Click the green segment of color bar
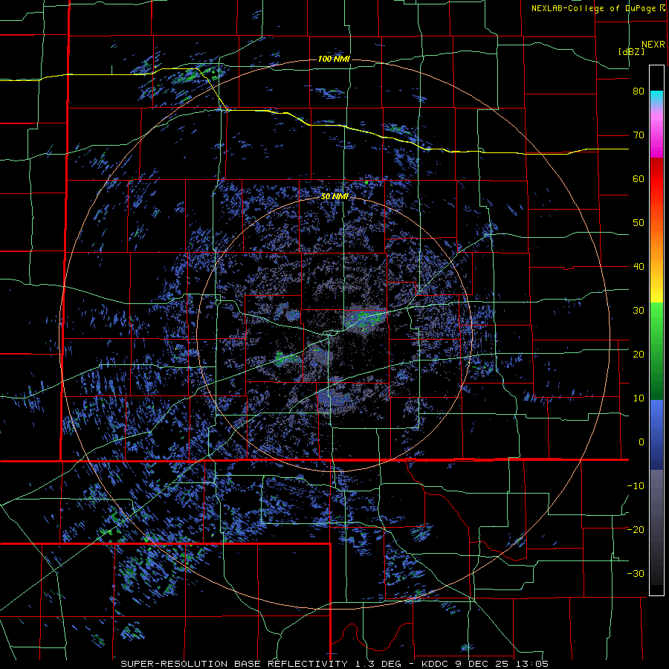Image resolution: width=669 pixels, height=669 pixels. (x=656, y=351)
